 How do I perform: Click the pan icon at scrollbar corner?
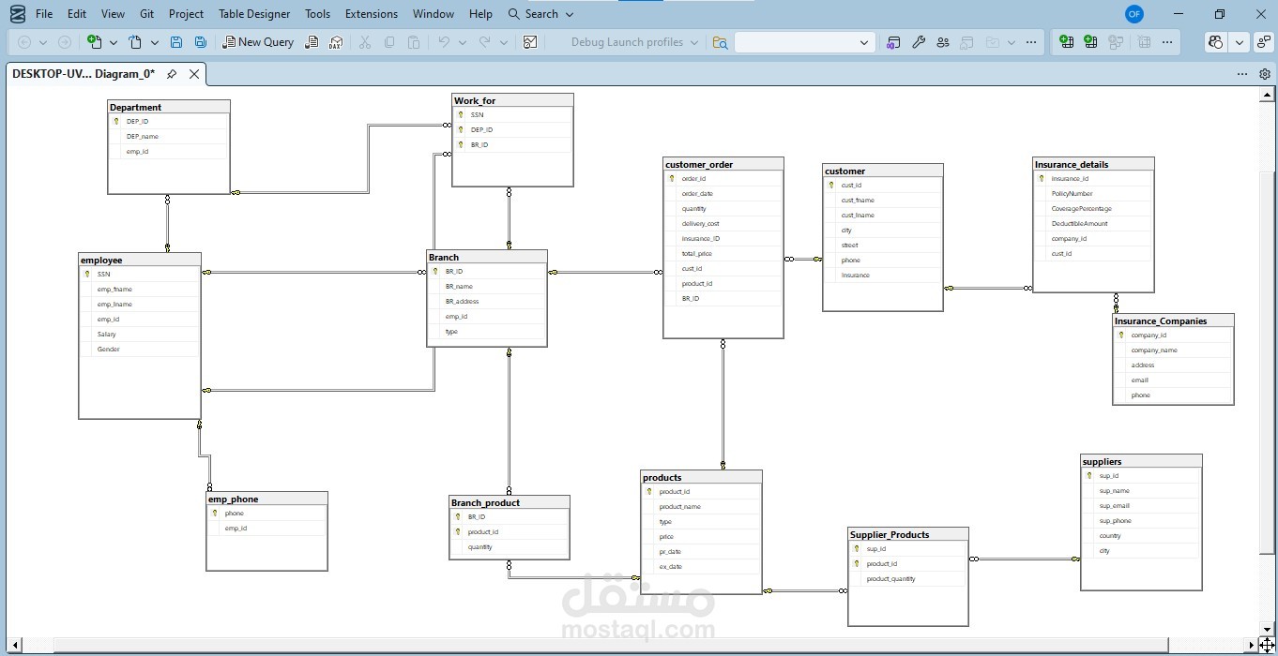(1267, 645)
